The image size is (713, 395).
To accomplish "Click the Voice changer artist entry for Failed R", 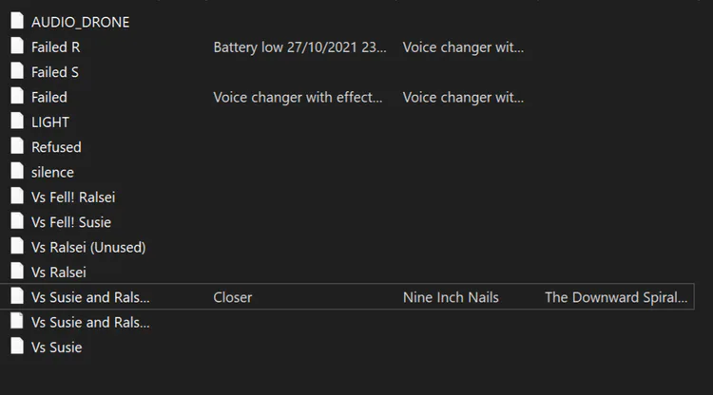I will click(463, 47).
